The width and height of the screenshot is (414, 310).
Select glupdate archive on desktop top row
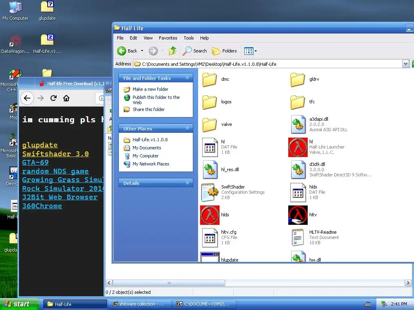[x=47, y=11]
